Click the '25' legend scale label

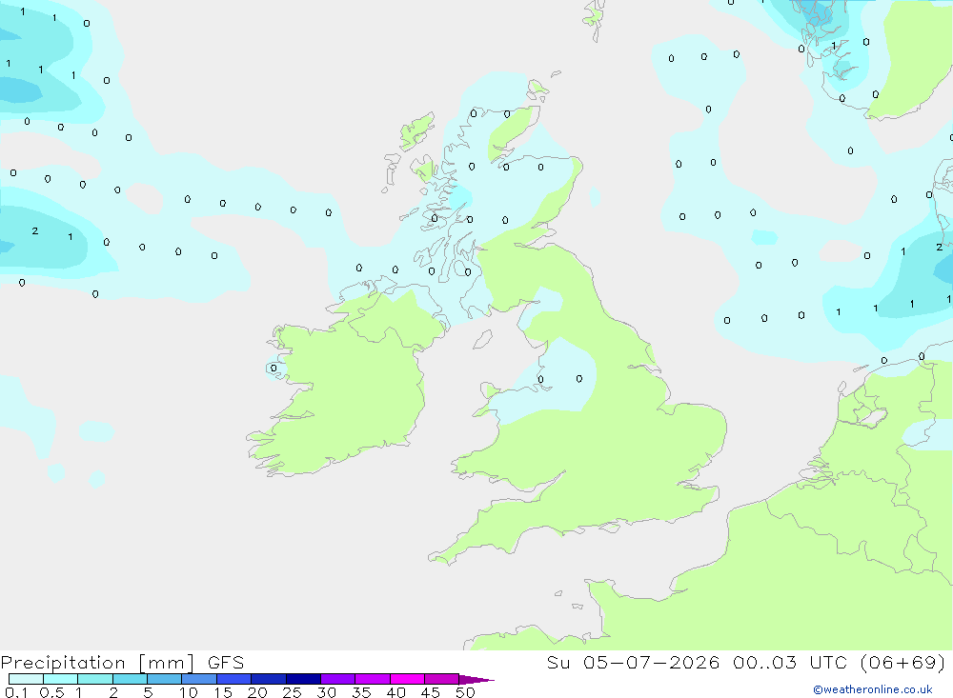click(293, 692)
